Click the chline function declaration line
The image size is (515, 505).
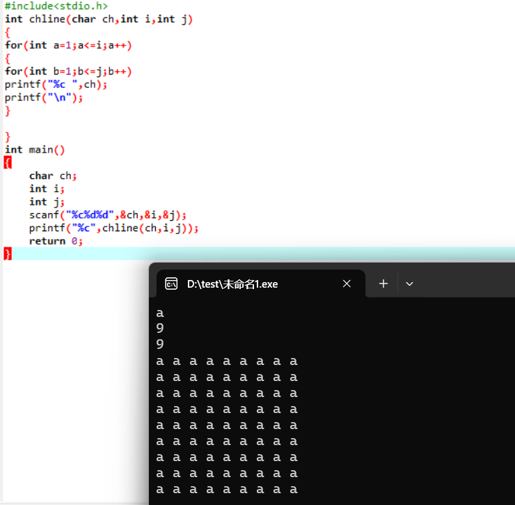coord(99,20)
